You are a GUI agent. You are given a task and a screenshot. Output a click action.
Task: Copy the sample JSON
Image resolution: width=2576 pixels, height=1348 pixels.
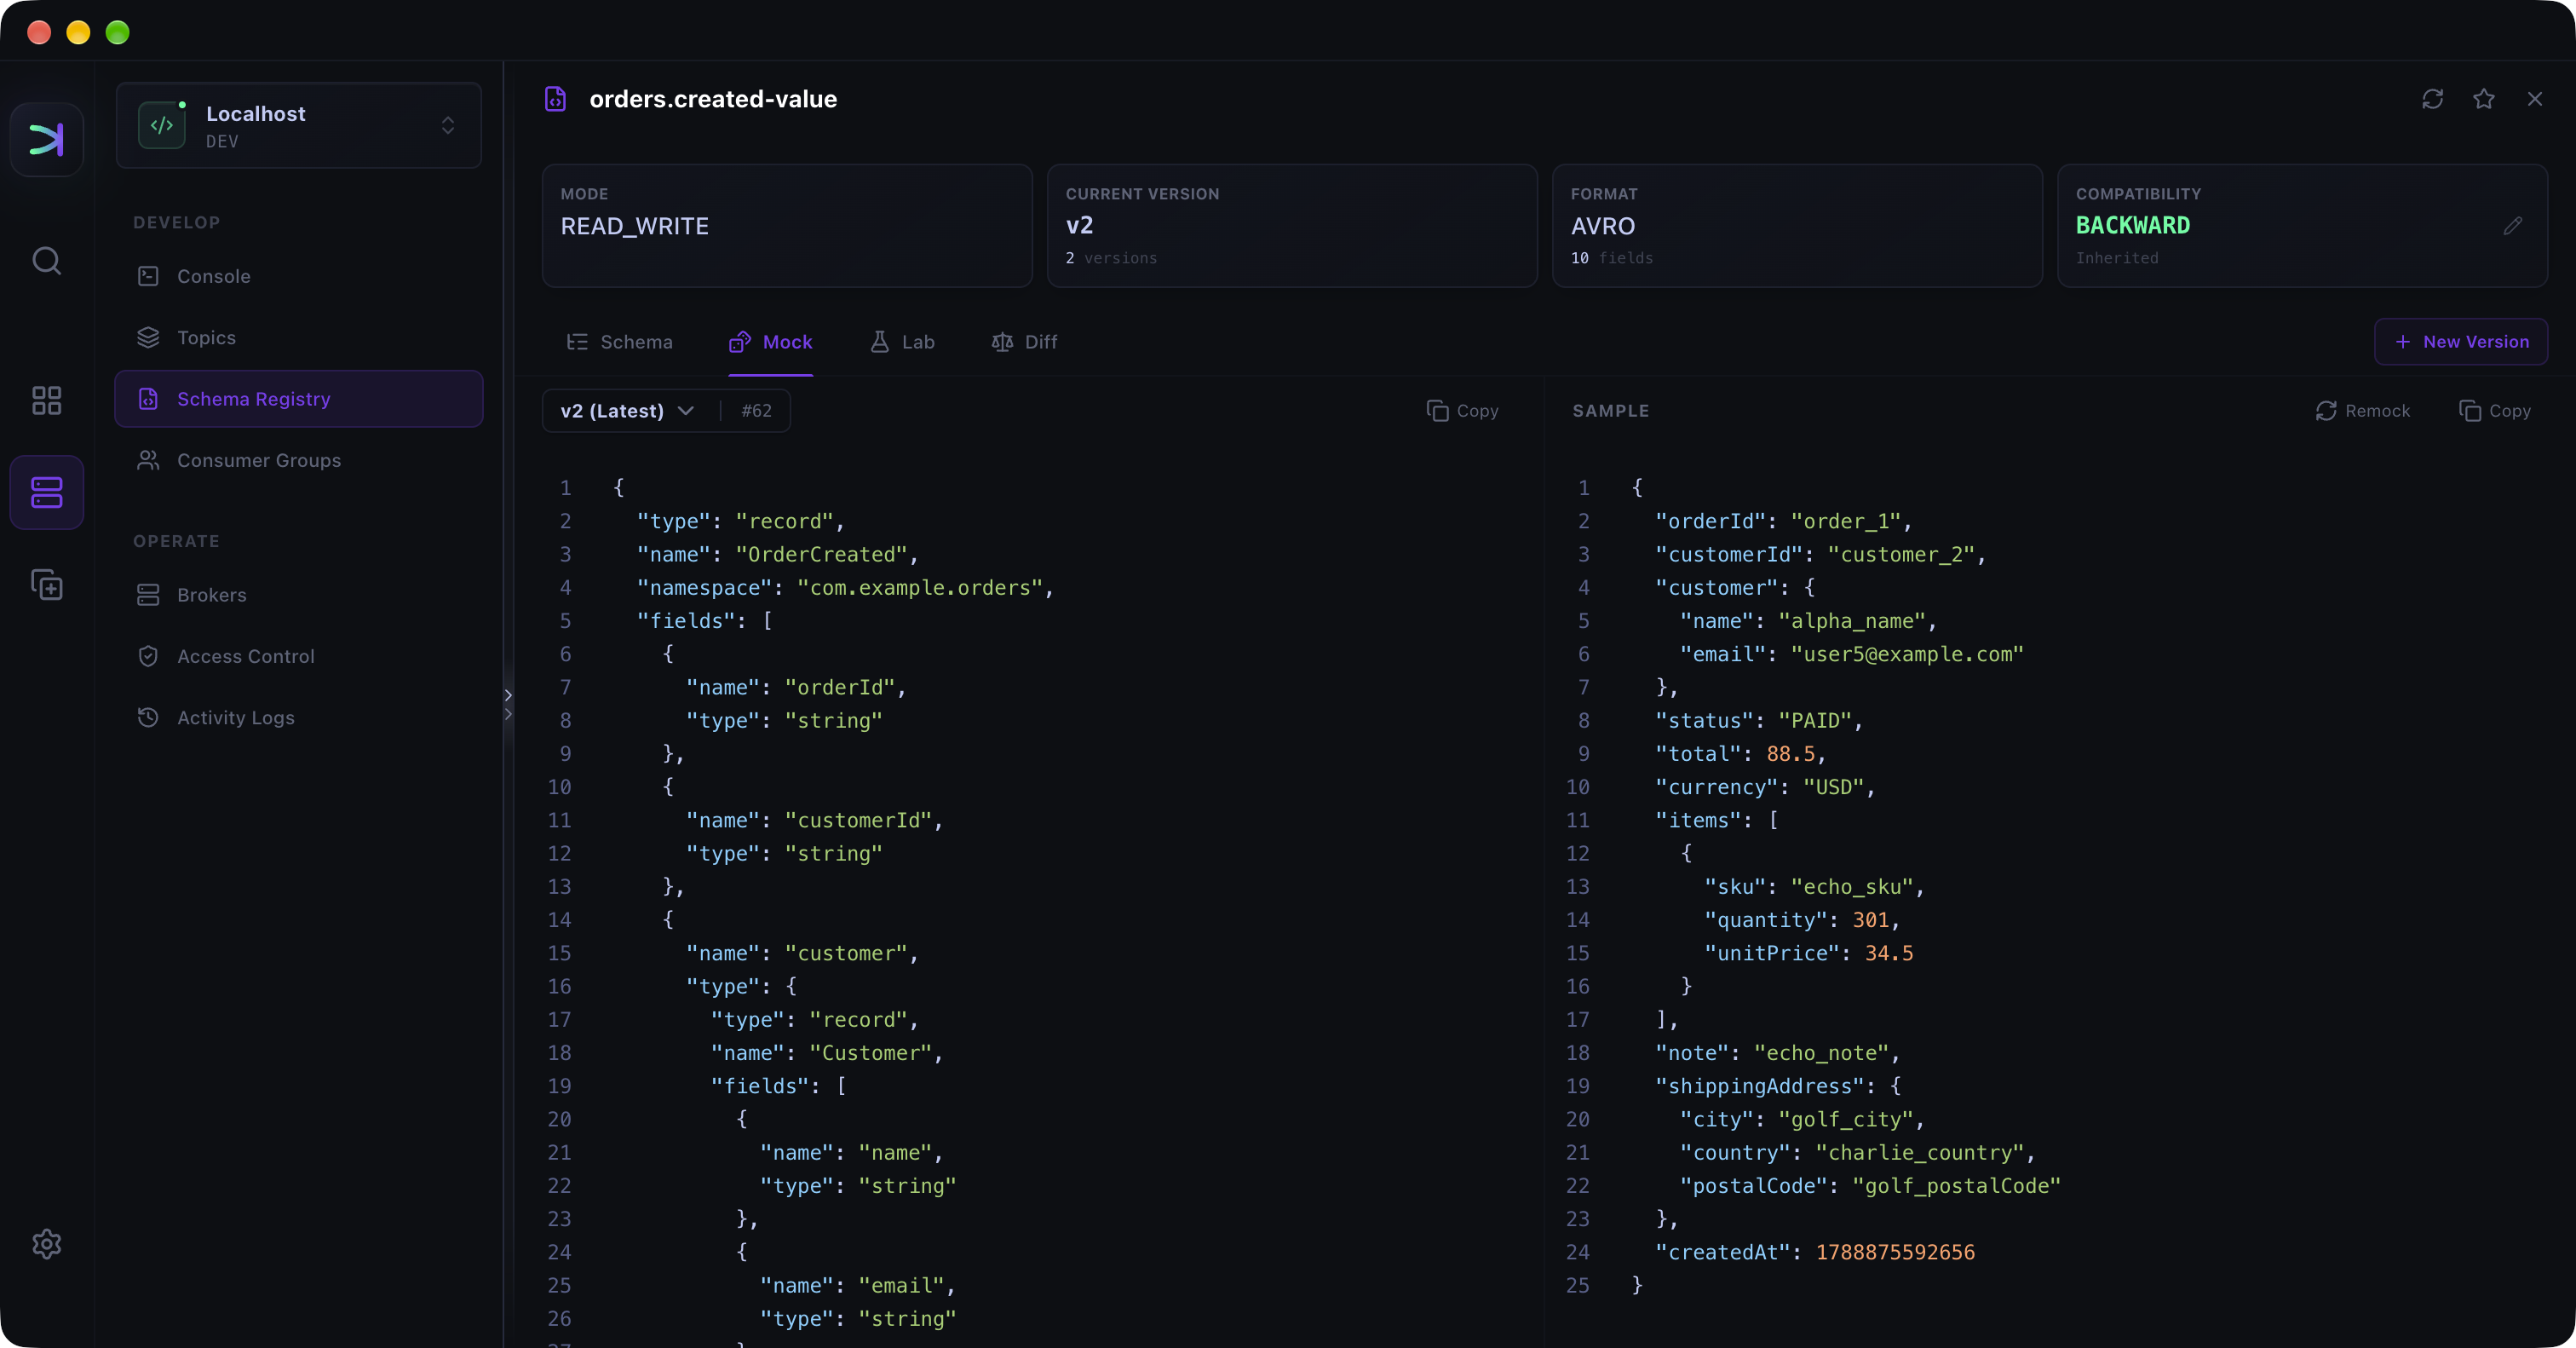click(2494, 411)
